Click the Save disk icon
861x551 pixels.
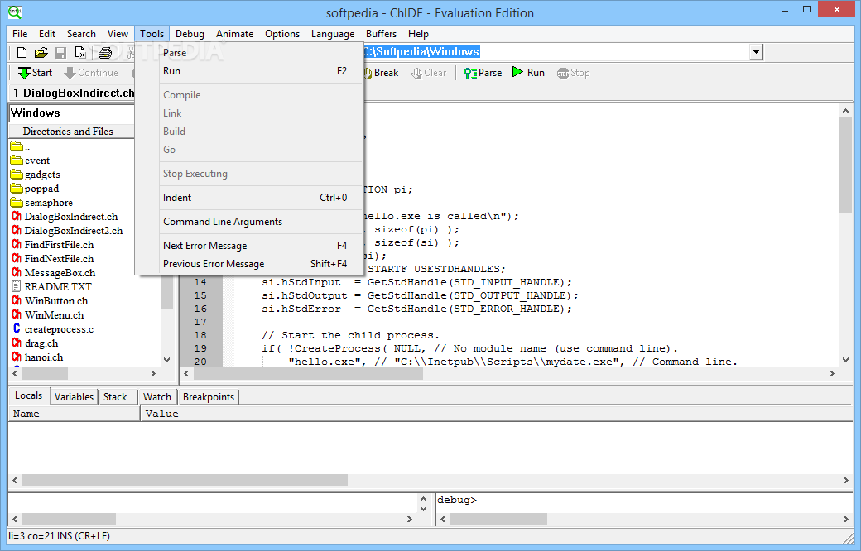60,53
